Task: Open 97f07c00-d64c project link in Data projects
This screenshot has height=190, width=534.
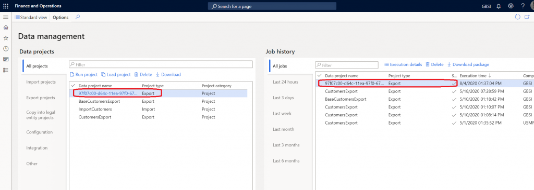Action: point(108,93)
